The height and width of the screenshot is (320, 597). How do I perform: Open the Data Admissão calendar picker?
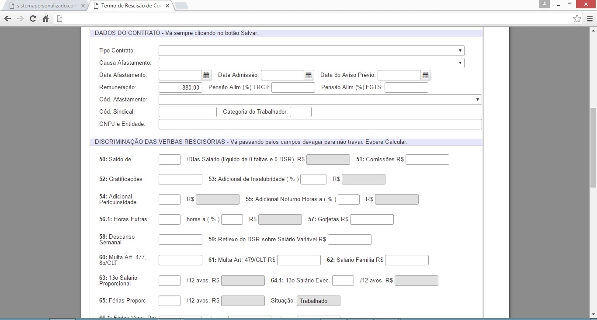coord(309,75)
